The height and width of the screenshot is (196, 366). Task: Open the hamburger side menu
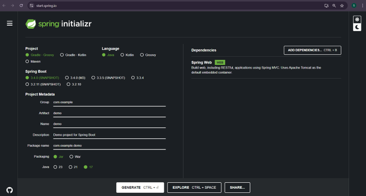(x=10, y=23)
